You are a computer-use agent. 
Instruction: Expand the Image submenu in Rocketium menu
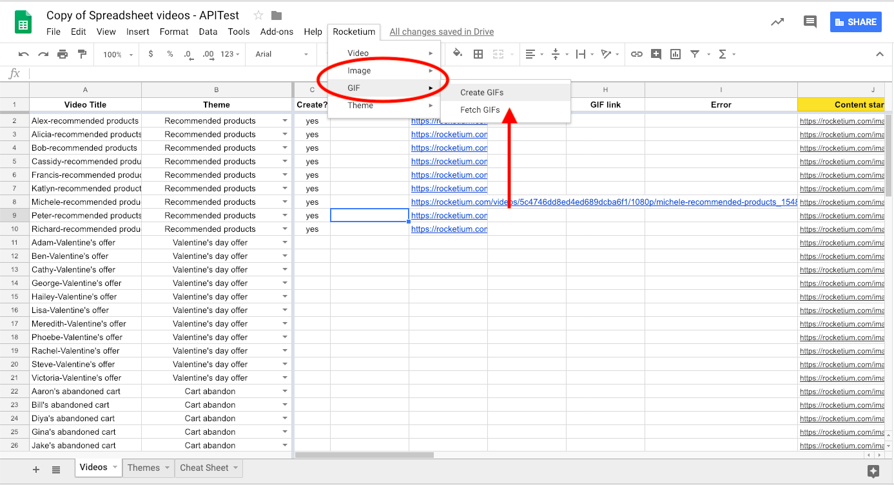[x=384, y=71]
